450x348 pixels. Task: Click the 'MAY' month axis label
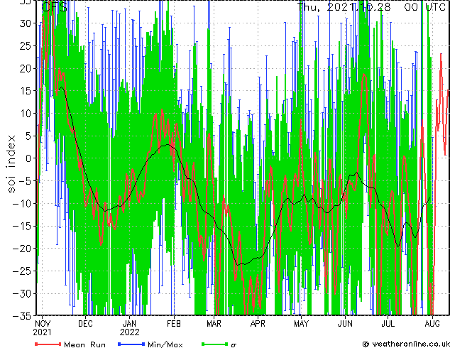pyautogui.click(x=301, y=324)
